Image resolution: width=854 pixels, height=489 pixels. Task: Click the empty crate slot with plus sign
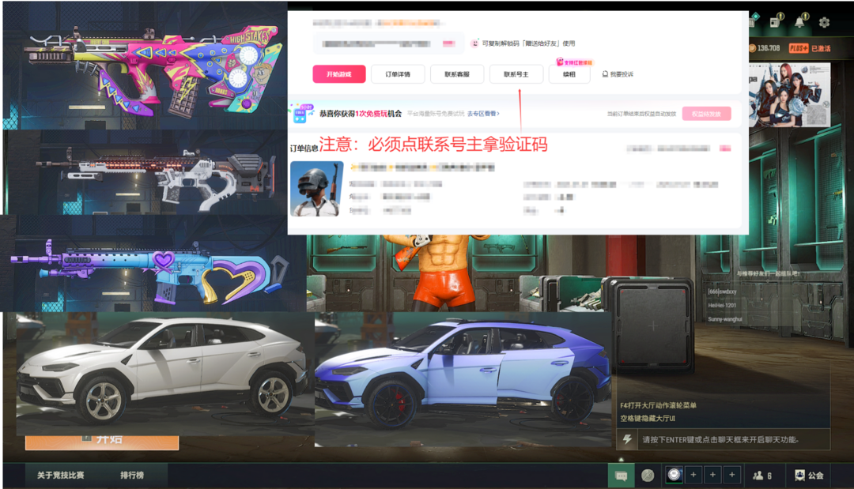tap(653, 325)
